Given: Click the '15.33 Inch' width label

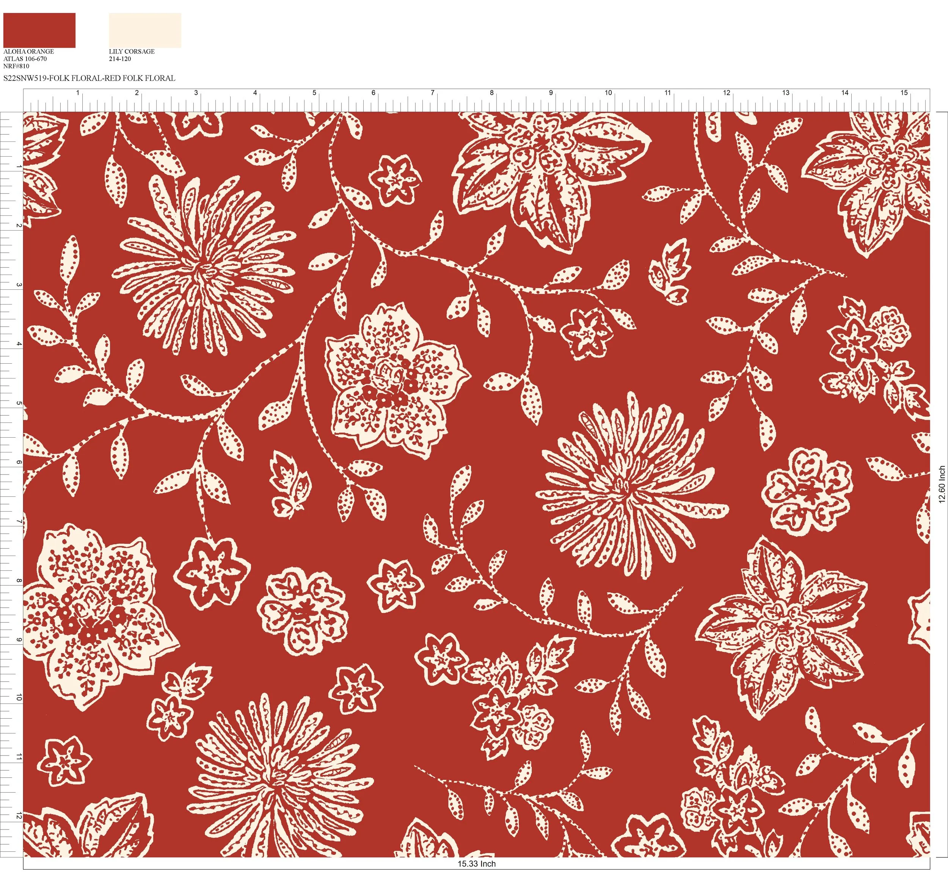Looking at the screenshot, I should click(477, 864).
